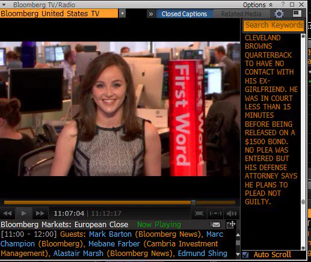
Task: Open the channel selector dropdown arrow
Action: click(122, 14)
